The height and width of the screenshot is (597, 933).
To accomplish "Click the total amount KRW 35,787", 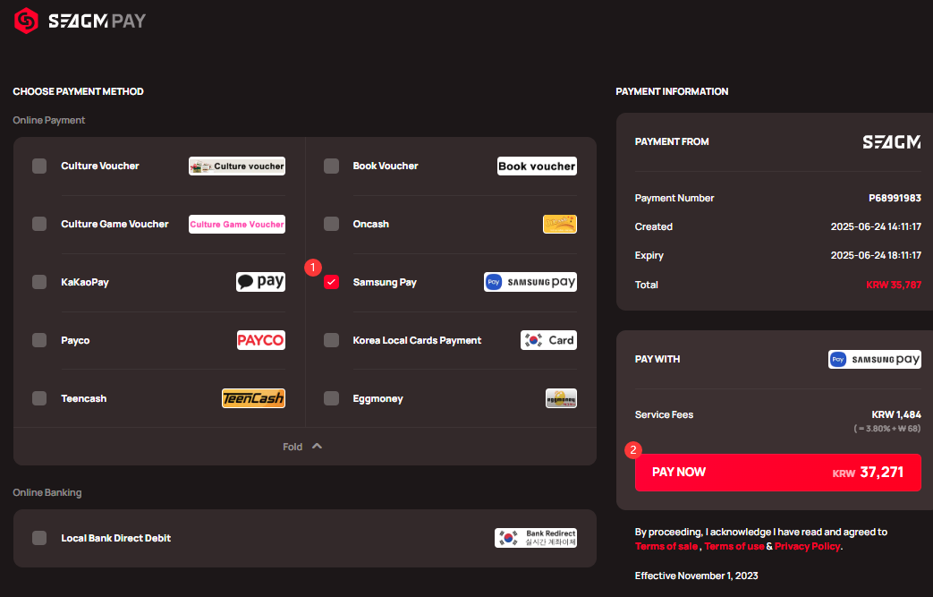I will [894, 285].
